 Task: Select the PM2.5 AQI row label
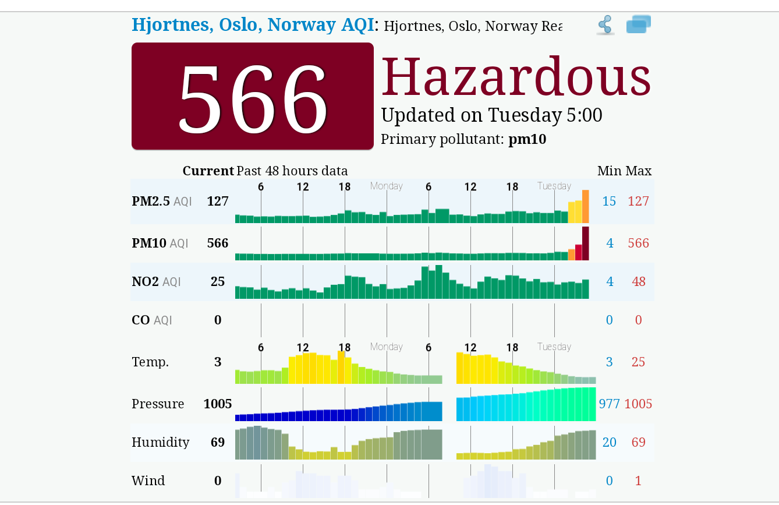pos(161,202)
